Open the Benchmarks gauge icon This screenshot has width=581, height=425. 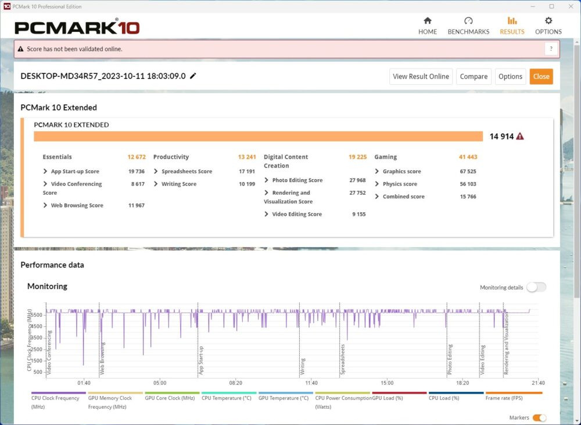pos(468,21)
